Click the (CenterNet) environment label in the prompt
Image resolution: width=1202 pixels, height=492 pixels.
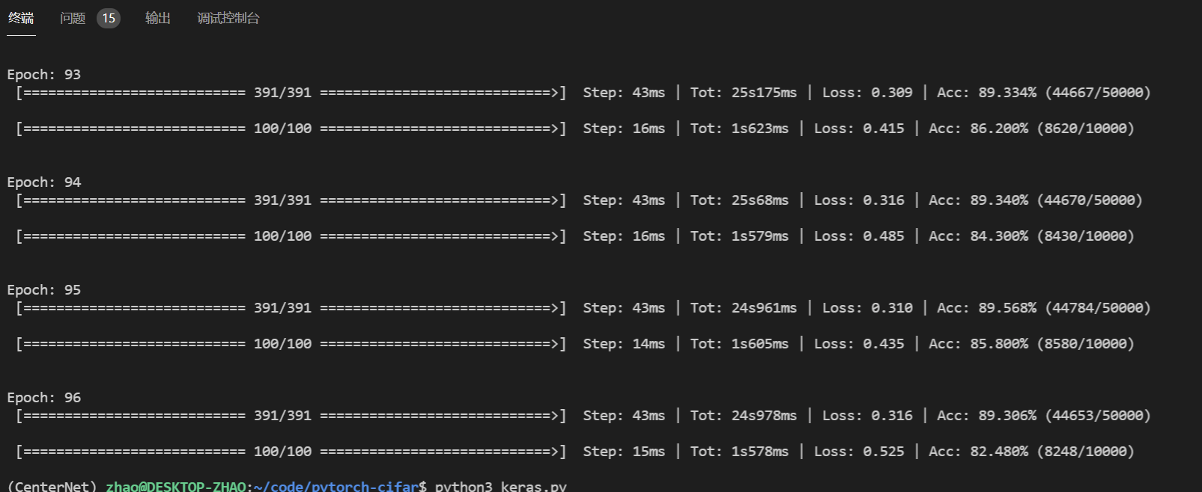click(52, 486)
